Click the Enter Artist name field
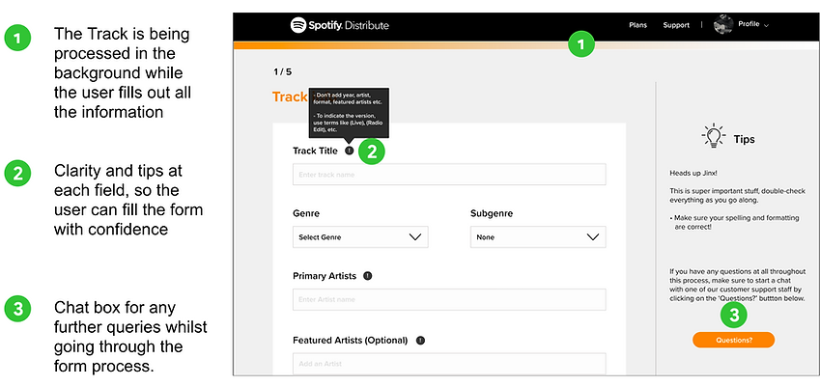The height and width of the screenshot is (386, 820). (x=449, y=300)
